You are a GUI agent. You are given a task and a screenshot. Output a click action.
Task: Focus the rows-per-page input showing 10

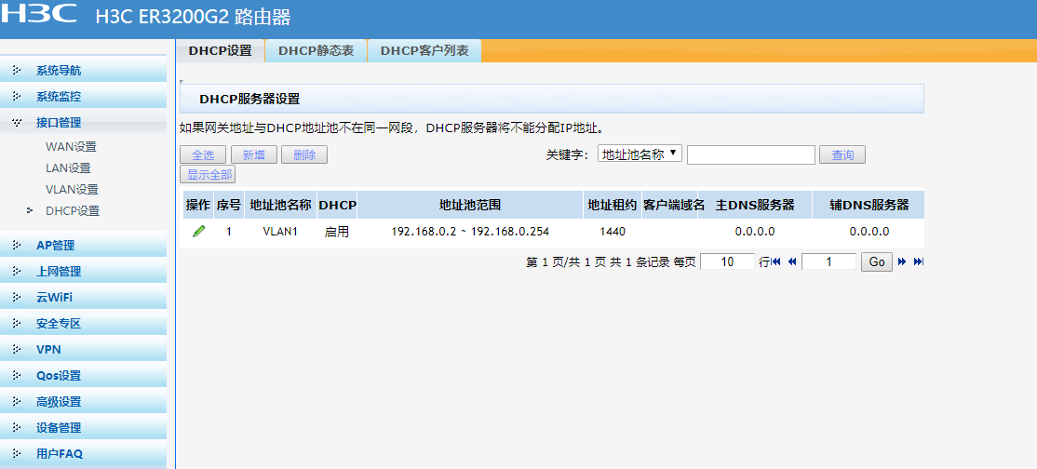point(728,262)
